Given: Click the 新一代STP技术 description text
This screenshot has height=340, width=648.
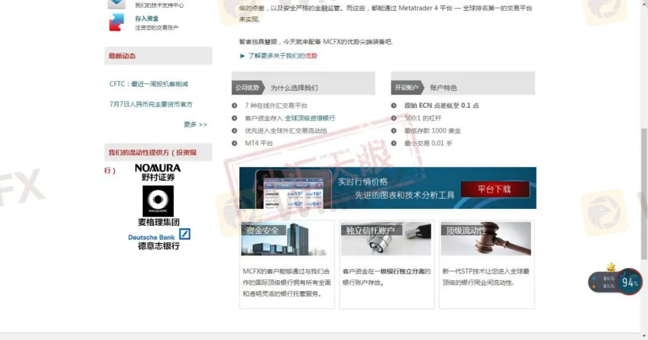Looking at the screenshot, I should [x=485, y=277].
